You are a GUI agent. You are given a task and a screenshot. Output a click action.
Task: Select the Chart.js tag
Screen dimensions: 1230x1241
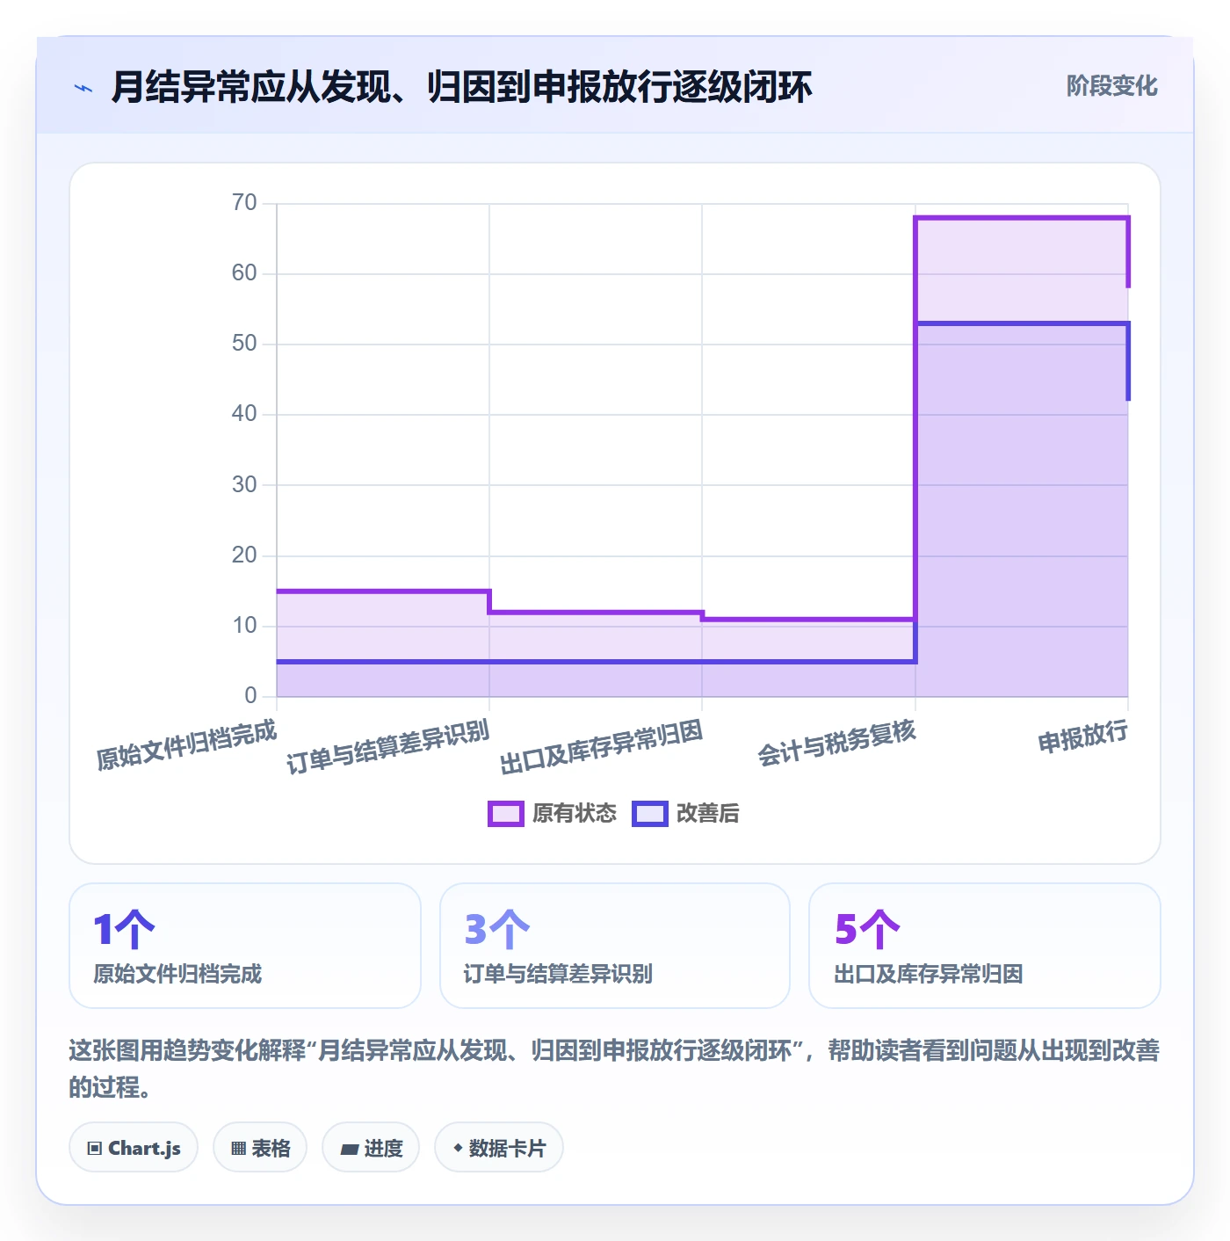(134, 1148)
